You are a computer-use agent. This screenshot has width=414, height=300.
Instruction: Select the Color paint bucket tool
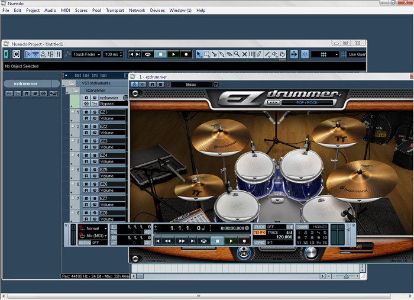tap(282, 54)
